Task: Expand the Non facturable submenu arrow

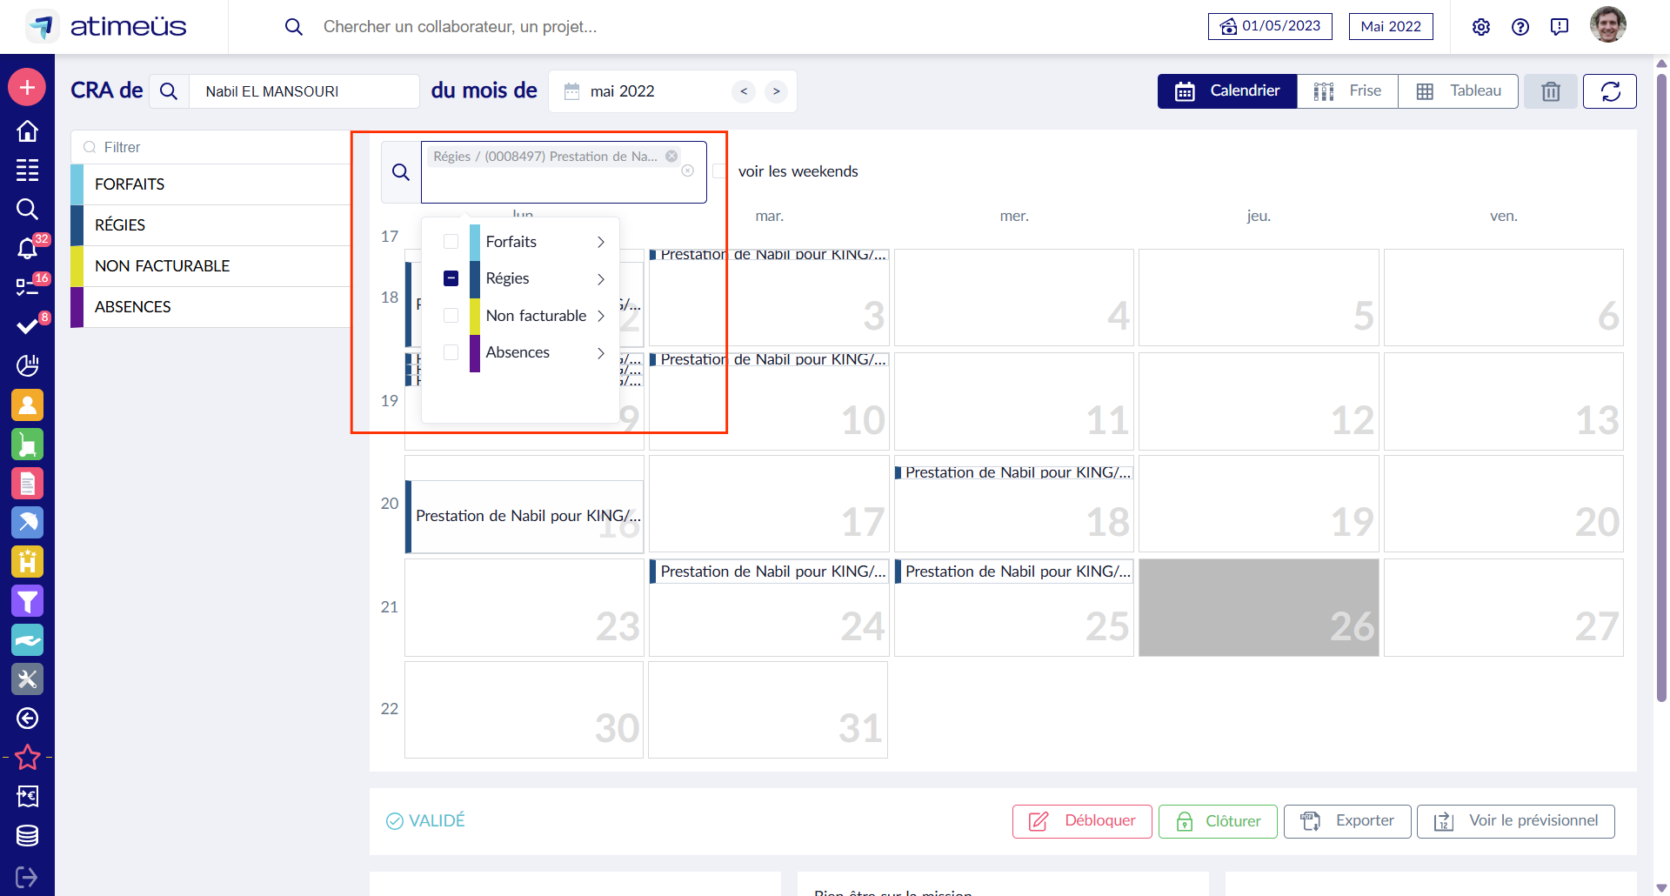Action: pos(600,316)
